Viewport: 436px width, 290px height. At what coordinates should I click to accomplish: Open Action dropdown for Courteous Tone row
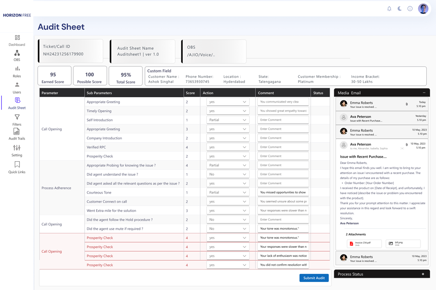tap(227, 193)
